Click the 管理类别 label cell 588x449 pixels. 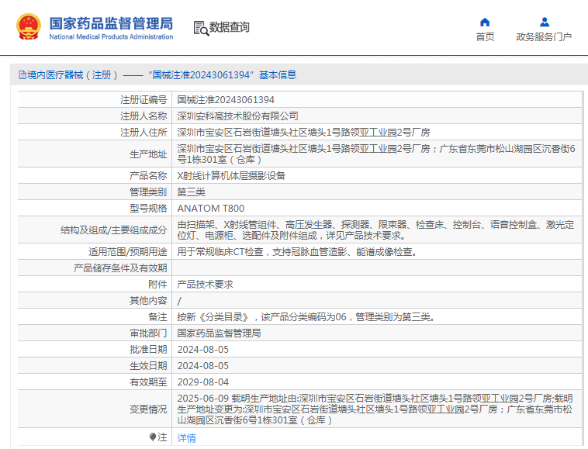(x=95, y=192)
